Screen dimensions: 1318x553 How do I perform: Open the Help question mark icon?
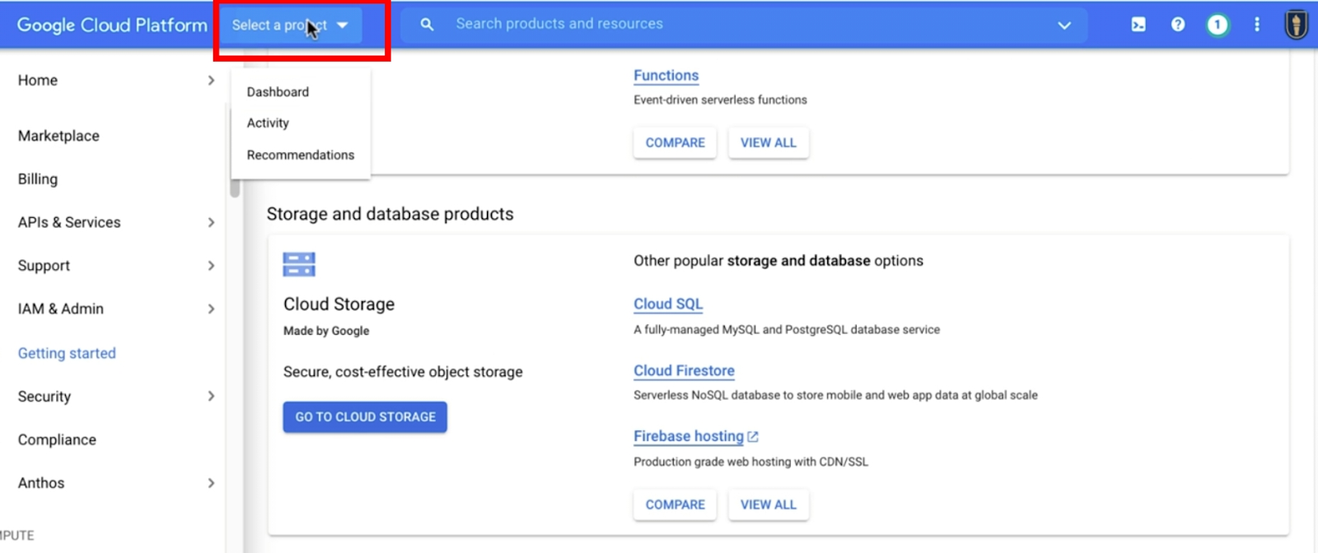coord(1178,25)
